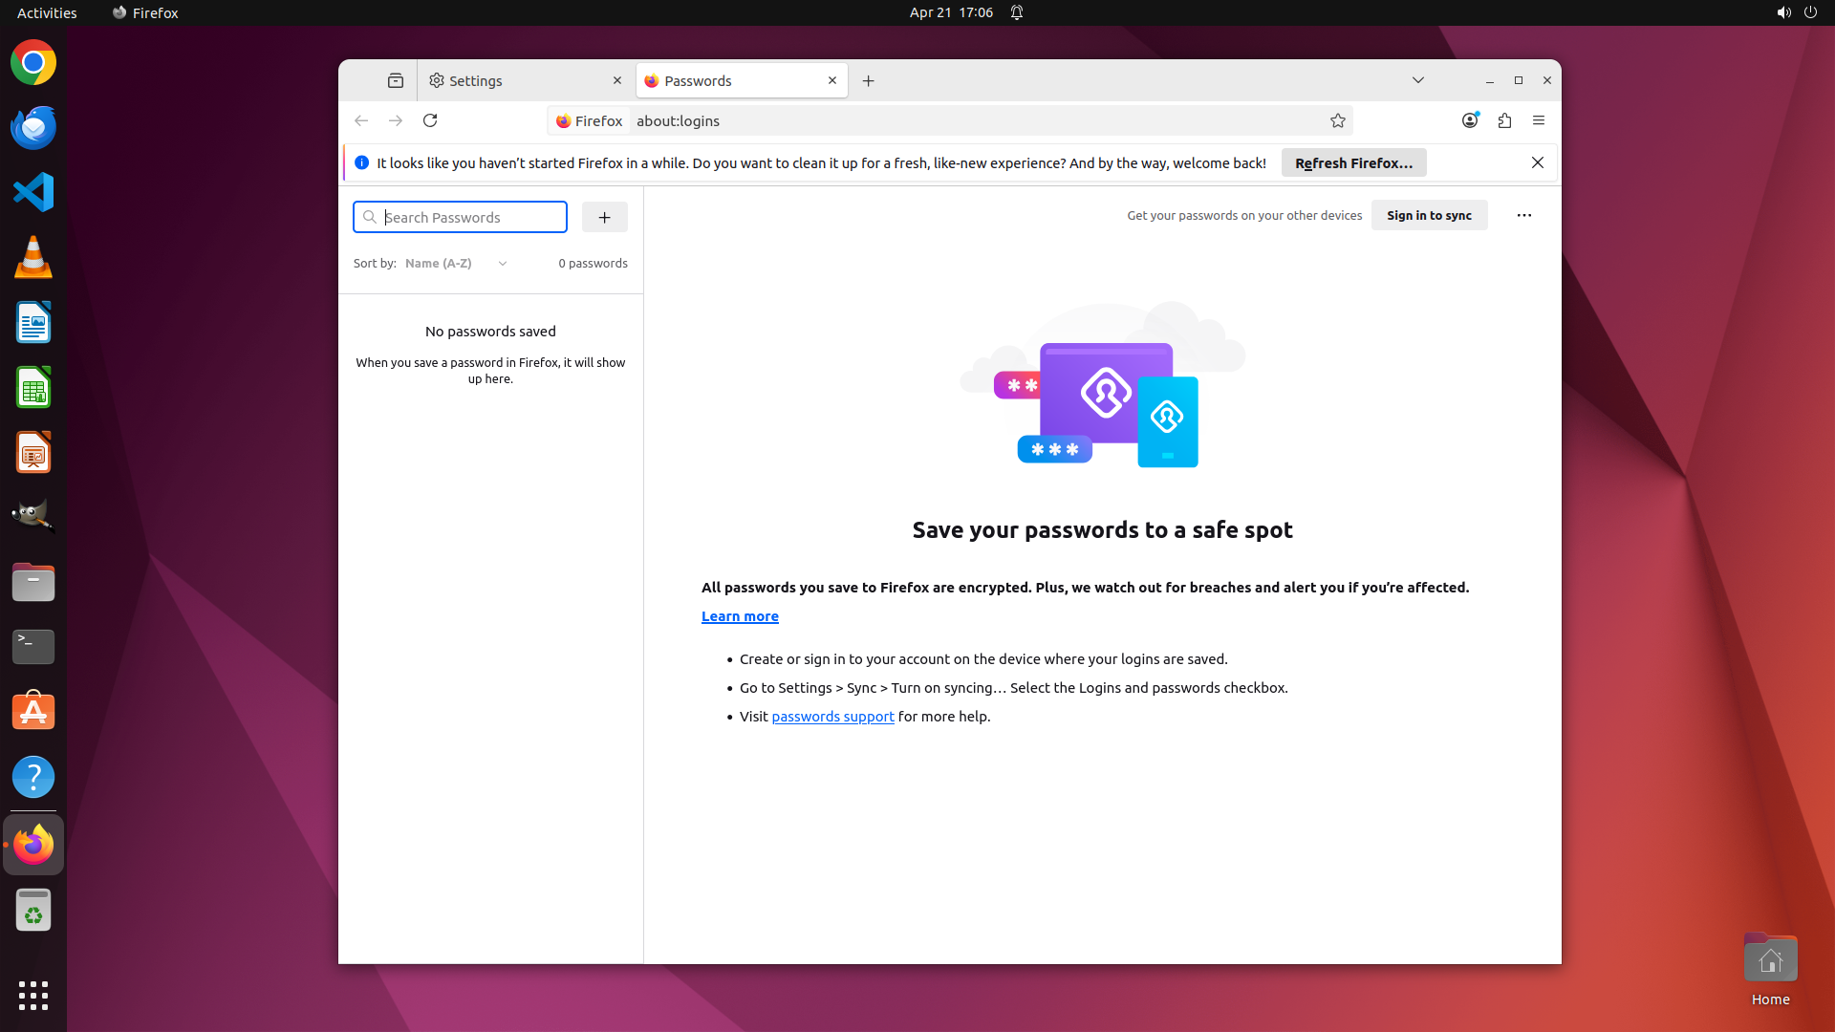Expand the Sort by Name (A-Z) dropdown
The width and height of the screenshot is (1835, 1032).
click(456, 263)
